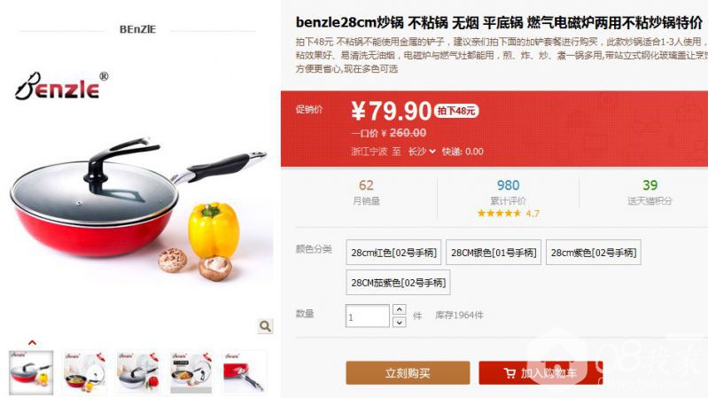Select the 28CM银色[01号手柄] color option
This screenshot has width=708, height=398.
[494, 253]
